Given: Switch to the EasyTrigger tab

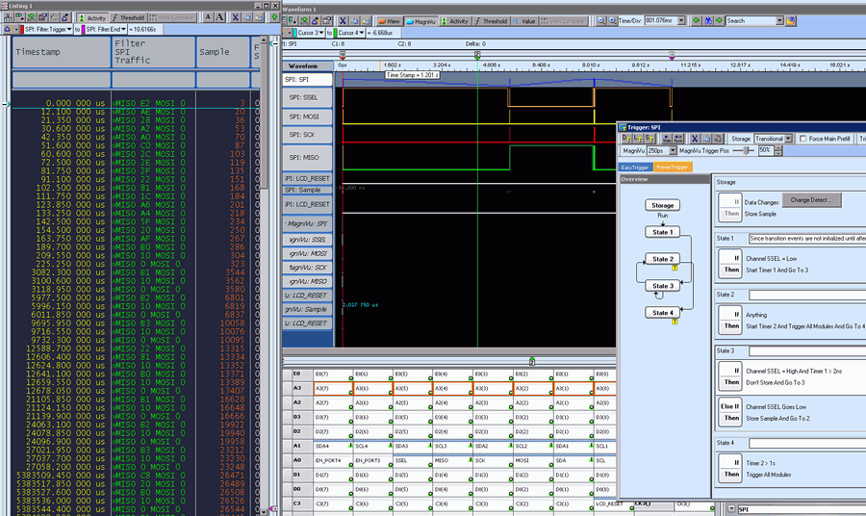Looking at the screenshot, I should pos(635,167).
